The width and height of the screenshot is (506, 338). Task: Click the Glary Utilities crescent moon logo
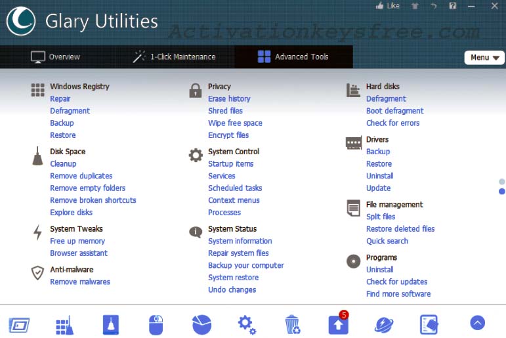click(x=20, y=21)
